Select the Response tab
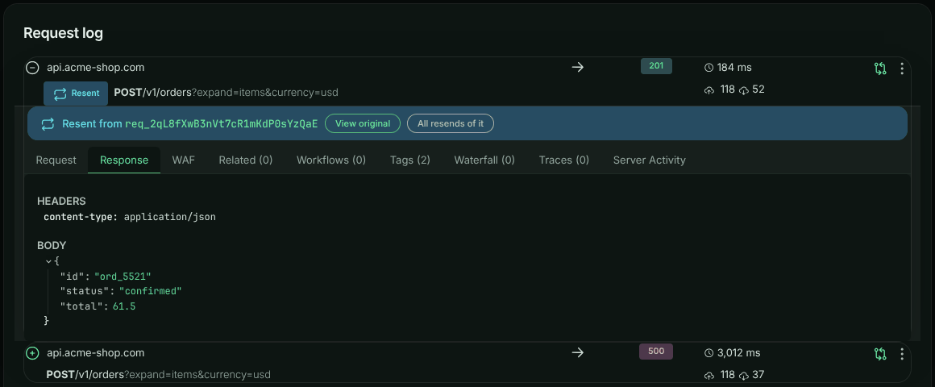The image size is (935, 387). (x=124, y=160)
